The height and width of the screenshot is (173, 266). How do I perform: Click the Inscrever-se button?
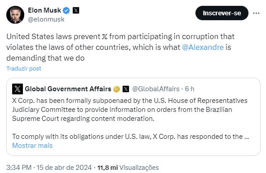[222, 13]
